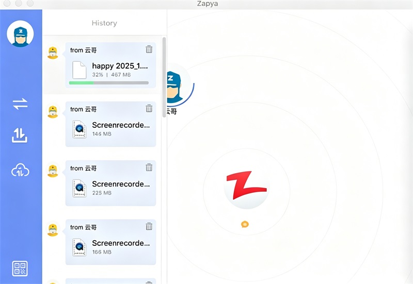The height and width of the screenshot is (284, 413).
Task: Click 'from 云哥' label on happy 2025_1 card
Action: pos(83,50)
